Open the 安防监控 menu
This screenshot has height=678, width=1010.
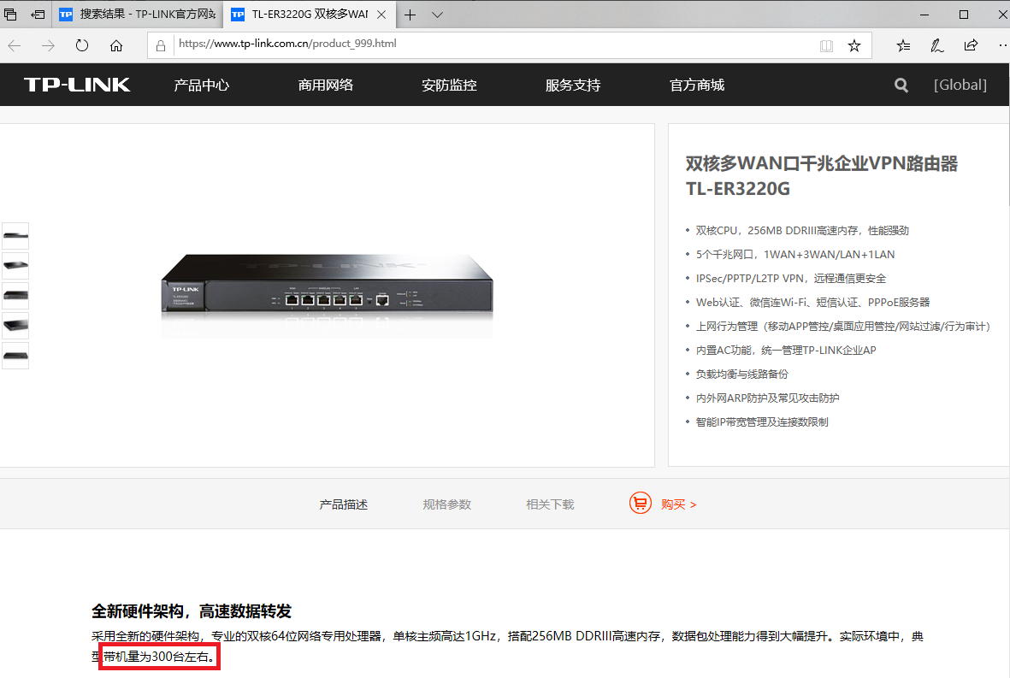pos(449,85)
